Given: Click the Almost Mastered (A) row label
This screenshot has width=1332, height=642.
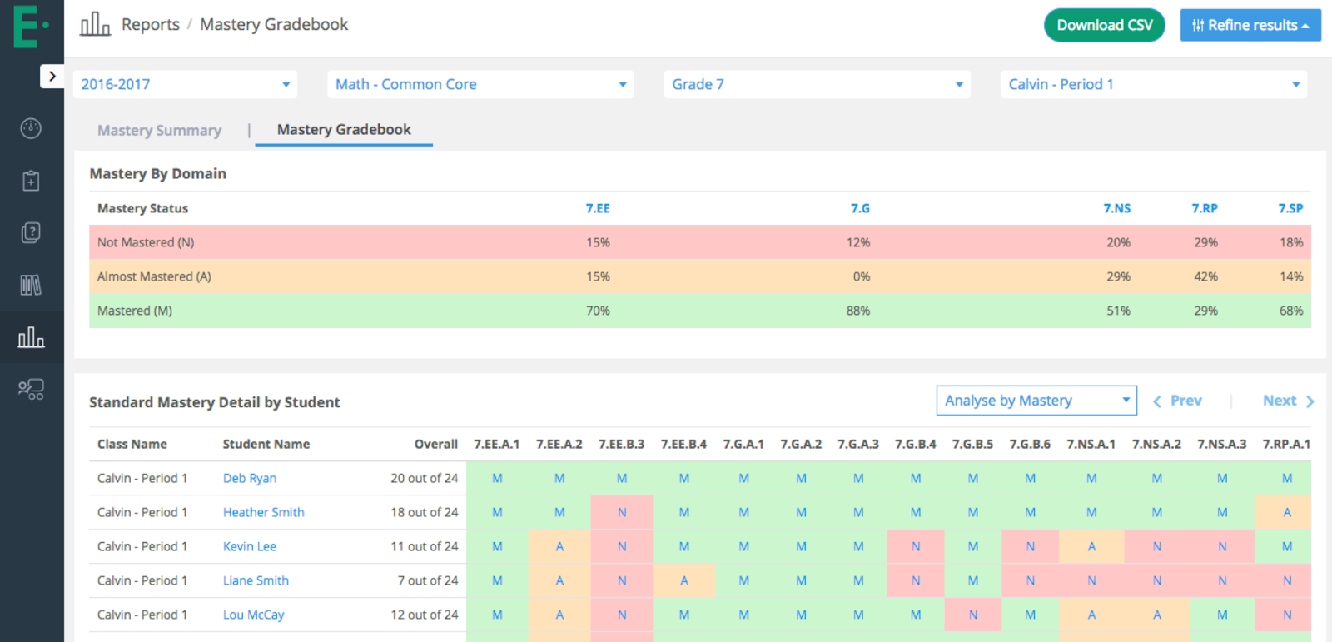Looking at the screenshot, I should [154, 276].
